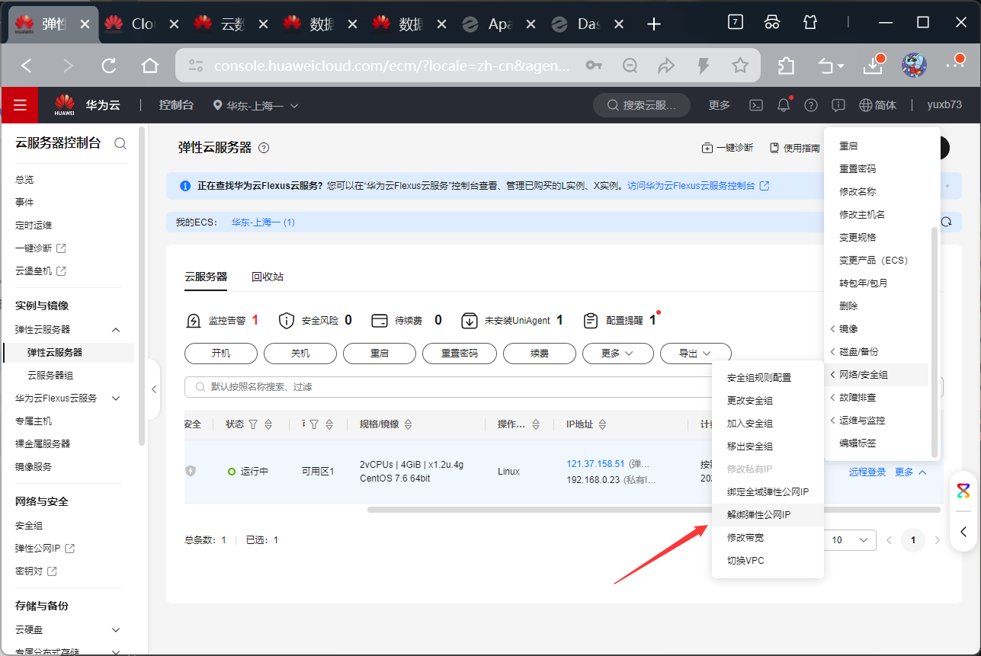The height and width of the screenshot is (656, 981).
Task: Open 使用指南 link
Action: [x=795, y=148]
